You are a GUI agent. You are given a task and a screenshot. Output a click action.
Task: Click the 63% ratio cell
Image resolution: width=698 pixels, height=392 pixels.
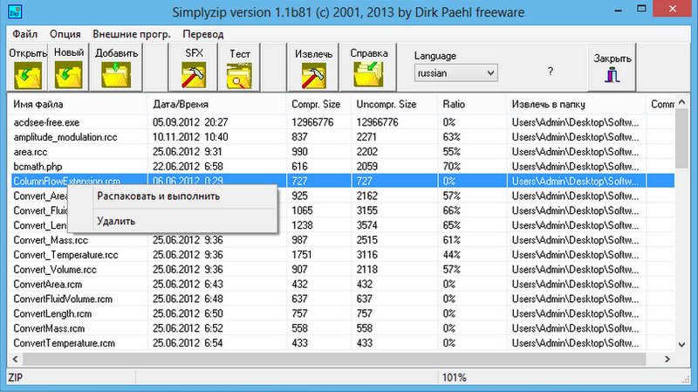tap(451, 137)
